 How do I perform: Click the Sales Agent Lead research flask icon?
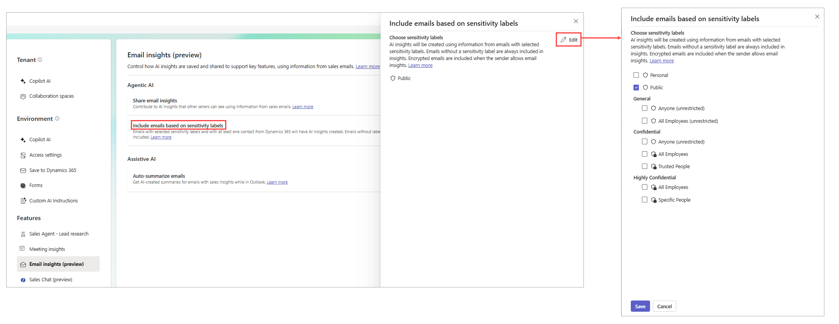click(x=23, y=234)
